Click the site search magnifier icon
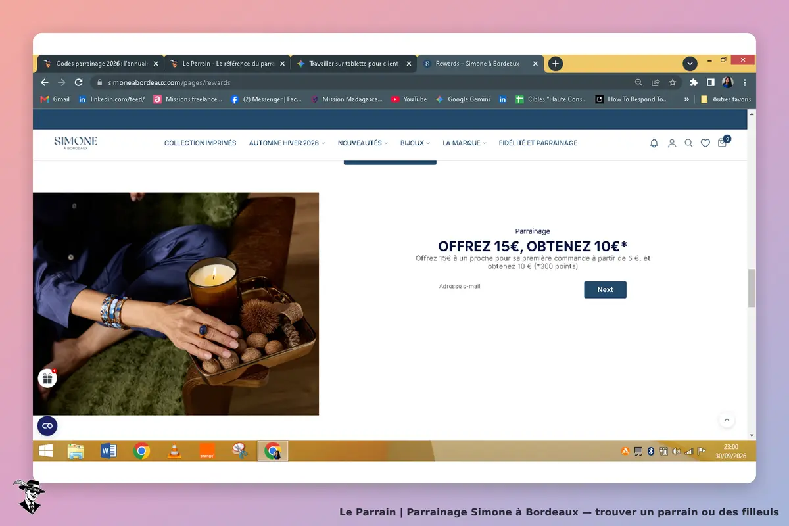The width and height of the screenshot is (789, 526). click(688, 143)
